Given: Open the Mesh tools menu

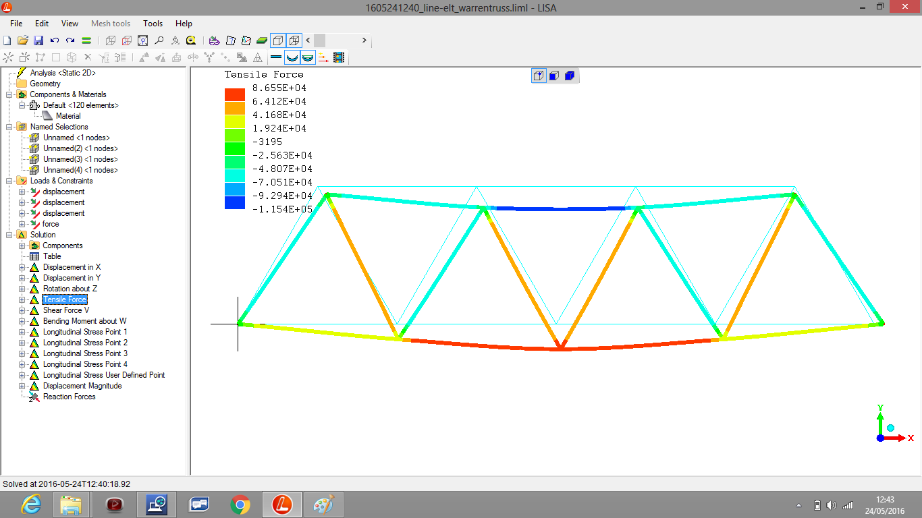Looking at the screenshot, I should coord(111,24).
